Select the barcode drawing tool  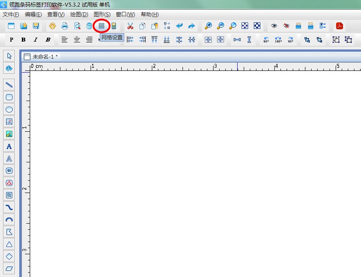[x=9, y=171]
